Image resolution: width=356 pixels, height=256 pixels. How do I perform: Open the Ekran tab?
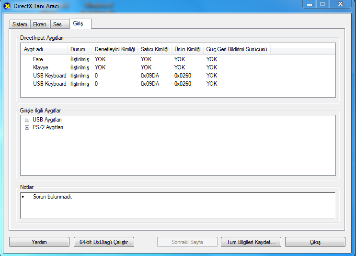(x=40, y=24)
